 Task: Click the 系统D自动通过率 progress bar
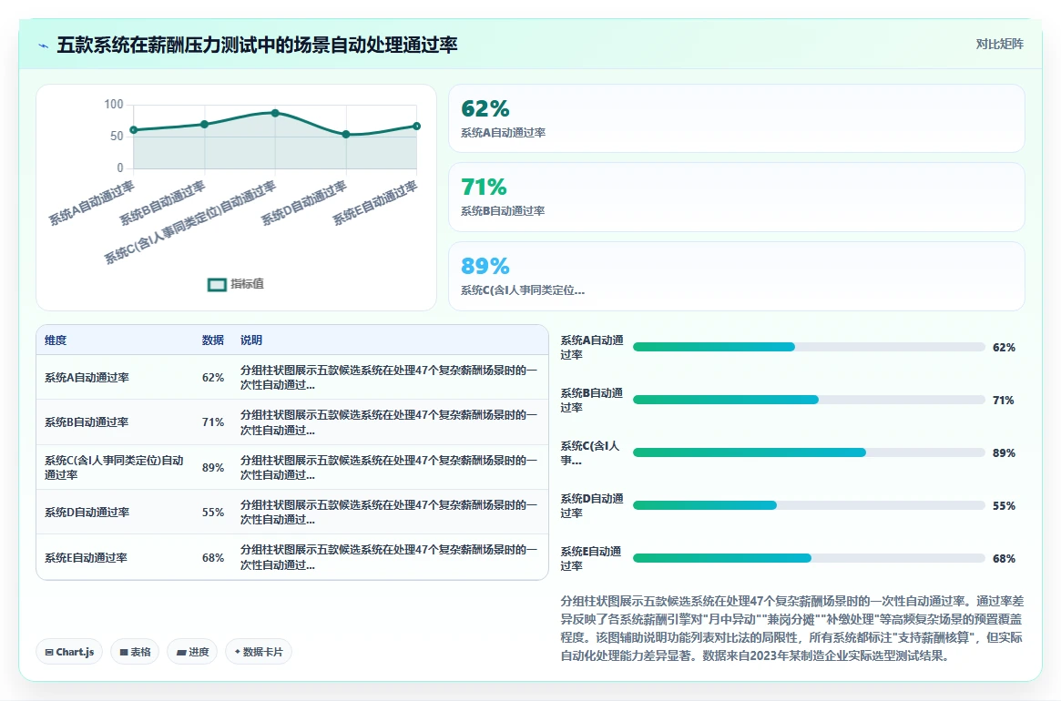coord(809,505)
